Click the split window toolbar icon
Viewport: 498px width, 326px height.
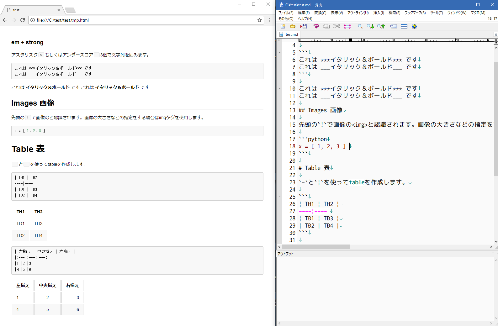[404, 26]
